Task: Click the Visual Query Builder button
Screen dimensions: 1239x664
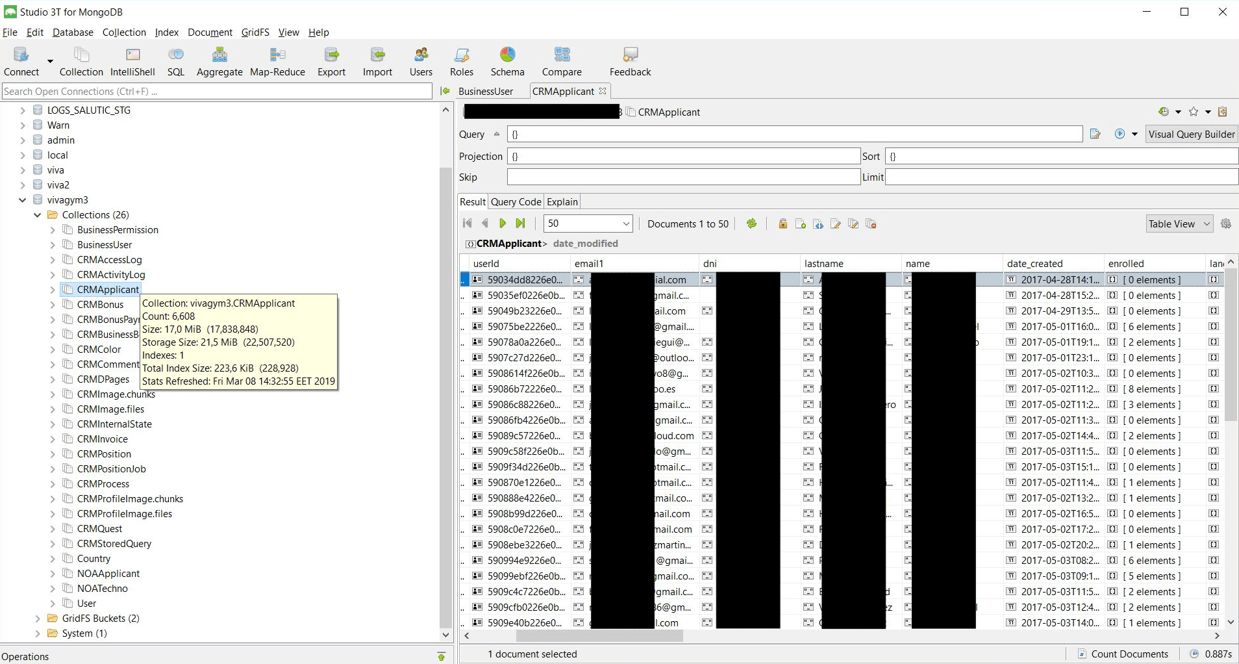Action: [x=1191, y=134]
